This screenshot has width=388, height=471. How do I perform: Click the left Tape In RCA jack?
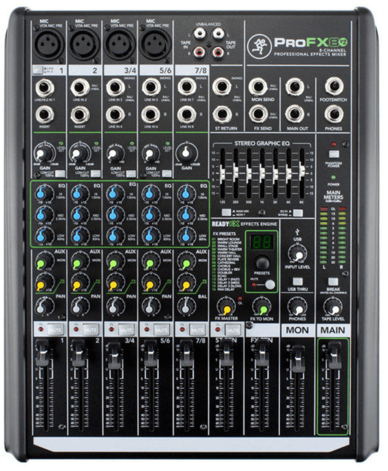click(x=199, y=34)
